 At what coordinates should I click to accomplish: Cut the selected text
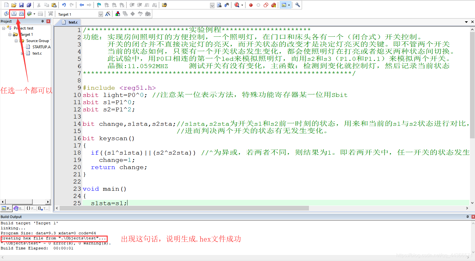pos(39,5)
